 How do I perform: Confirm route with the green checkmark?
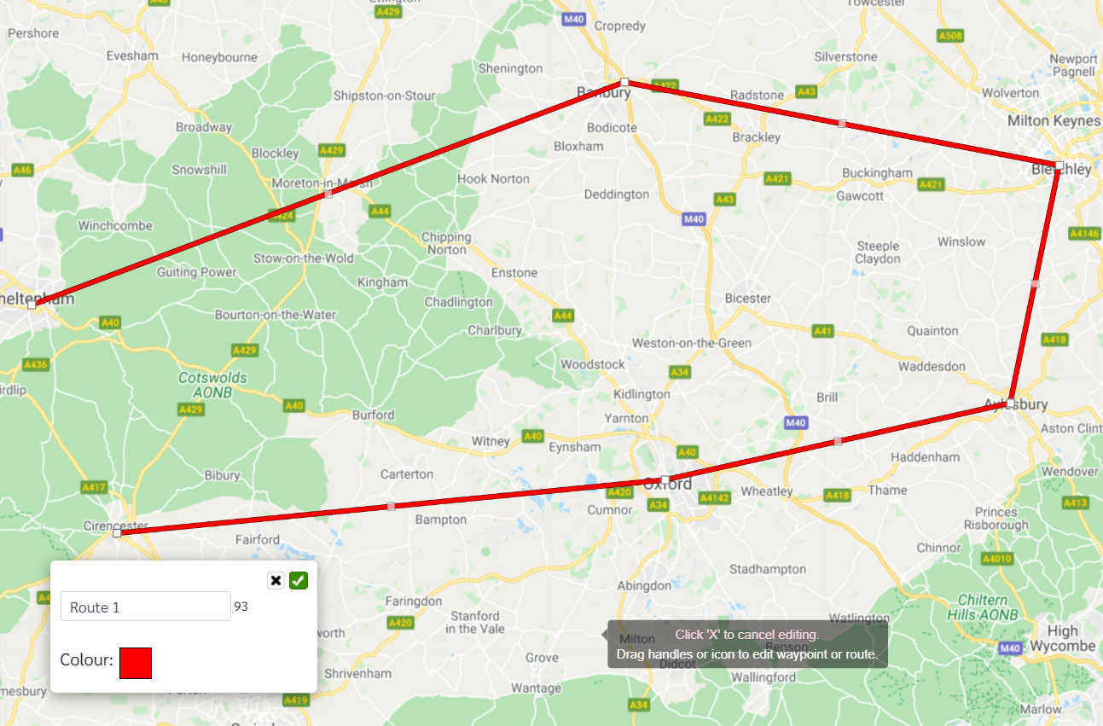tap(299, 581)
